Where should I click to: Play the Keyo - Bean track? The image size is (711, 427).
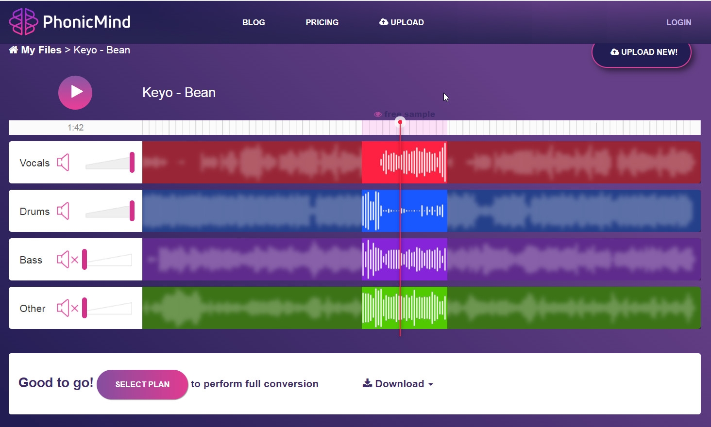(x=75, y=92)
